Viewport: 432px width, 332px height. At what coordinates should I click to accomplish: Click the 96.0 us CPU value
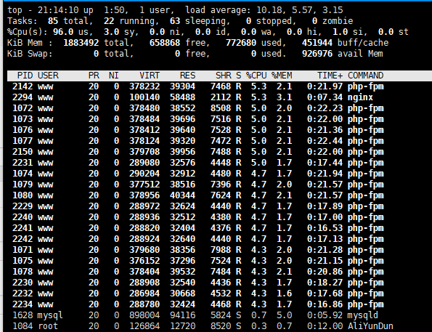coord(63,32)
